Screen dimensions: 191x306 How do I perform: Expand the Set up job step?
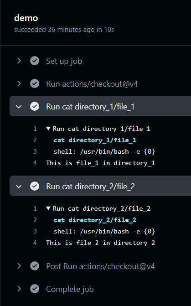(19, 61)
